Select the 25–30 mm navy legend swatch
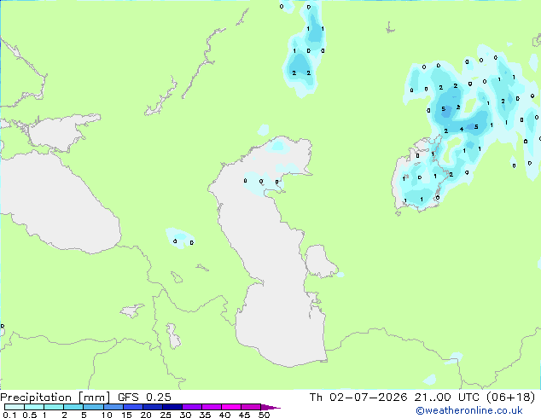This screenshot has width=541, height=418. pyautogui.click(x=172, y=407)
